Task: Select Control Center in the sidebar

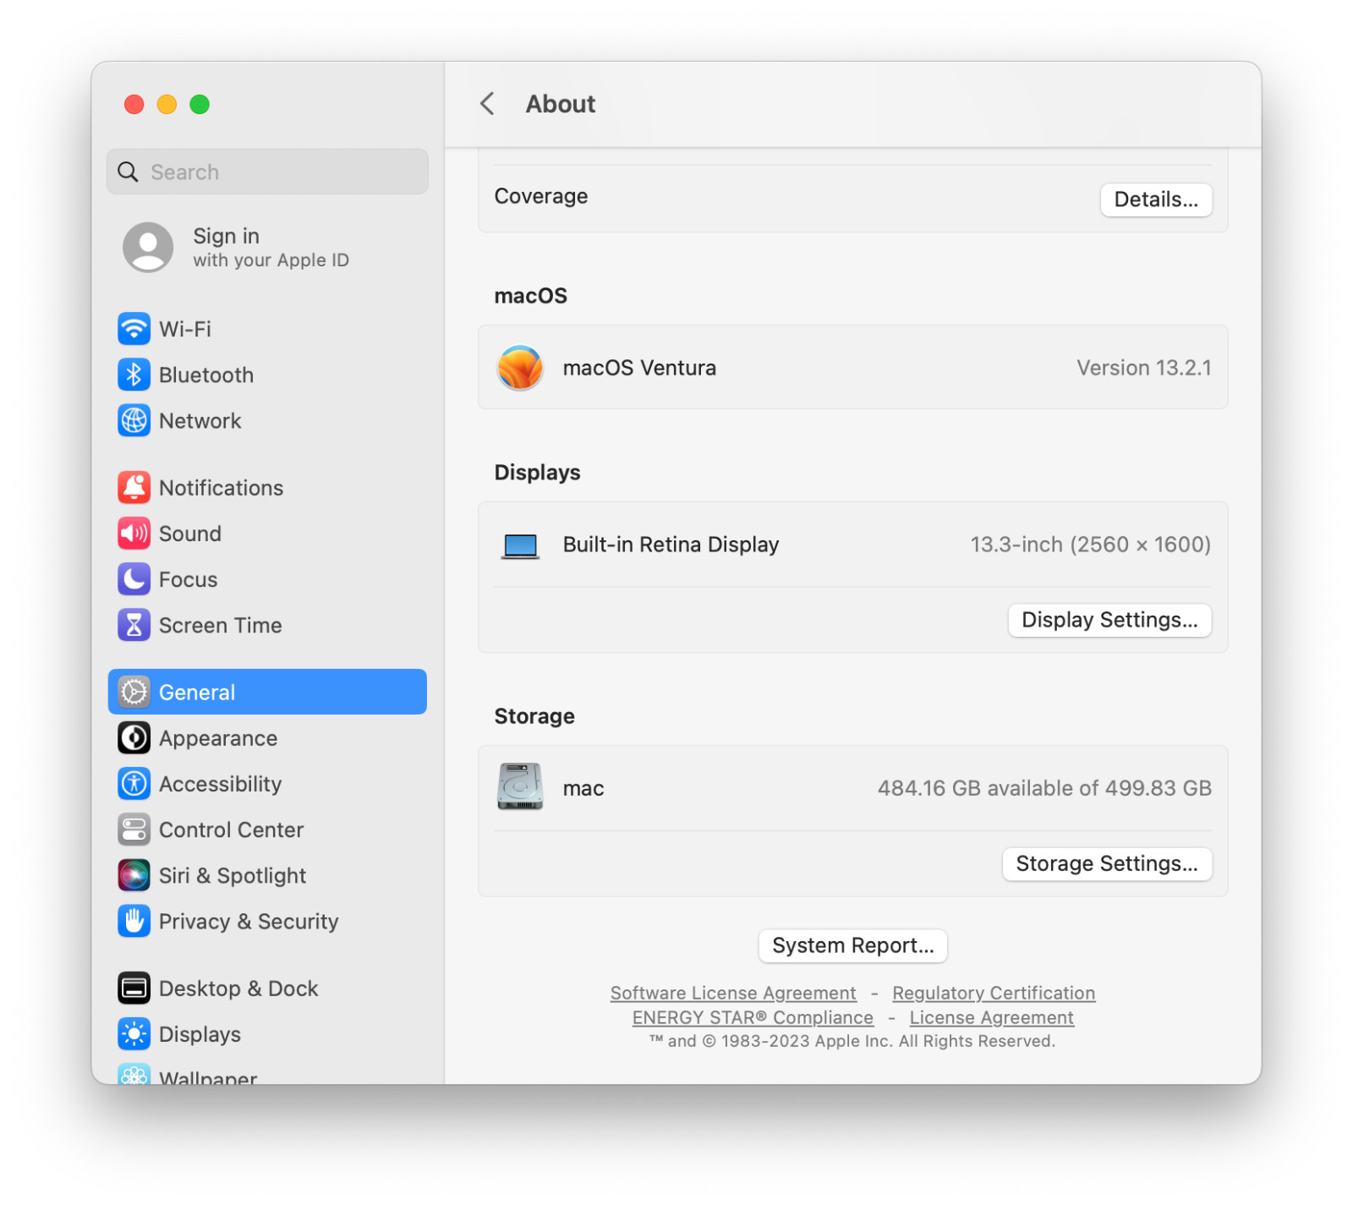Action: click(267, 830)
